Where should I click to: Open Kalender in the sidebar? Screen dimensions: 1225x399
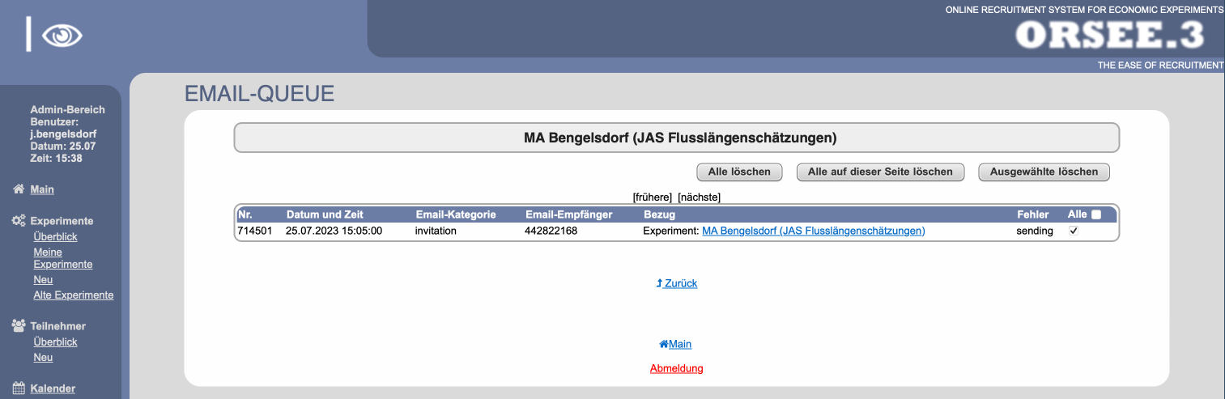(x=53, y=388)
